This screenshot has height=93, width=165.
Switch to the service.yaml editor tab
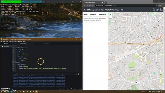(46, 44)
